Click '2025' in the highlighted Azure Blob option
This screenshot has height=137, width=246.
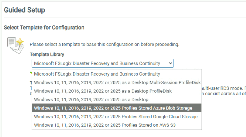click(x=115, y=108)
